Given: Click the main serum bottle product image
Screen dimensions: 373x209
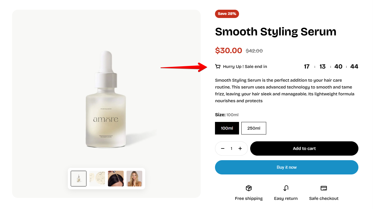Looking at the screenshot, I should pos(106,100).
